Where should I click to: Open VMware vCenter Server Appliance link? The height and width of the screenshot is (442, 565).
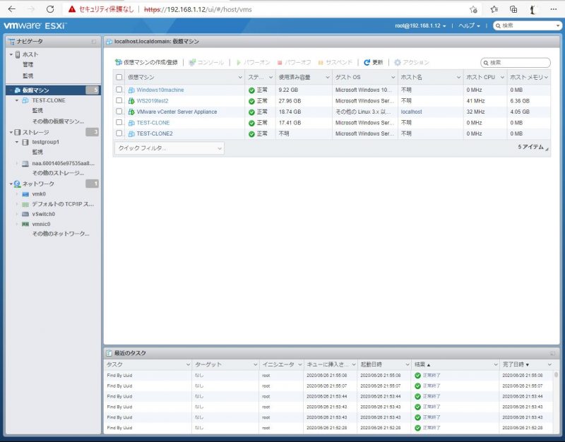tap(177, 112)
